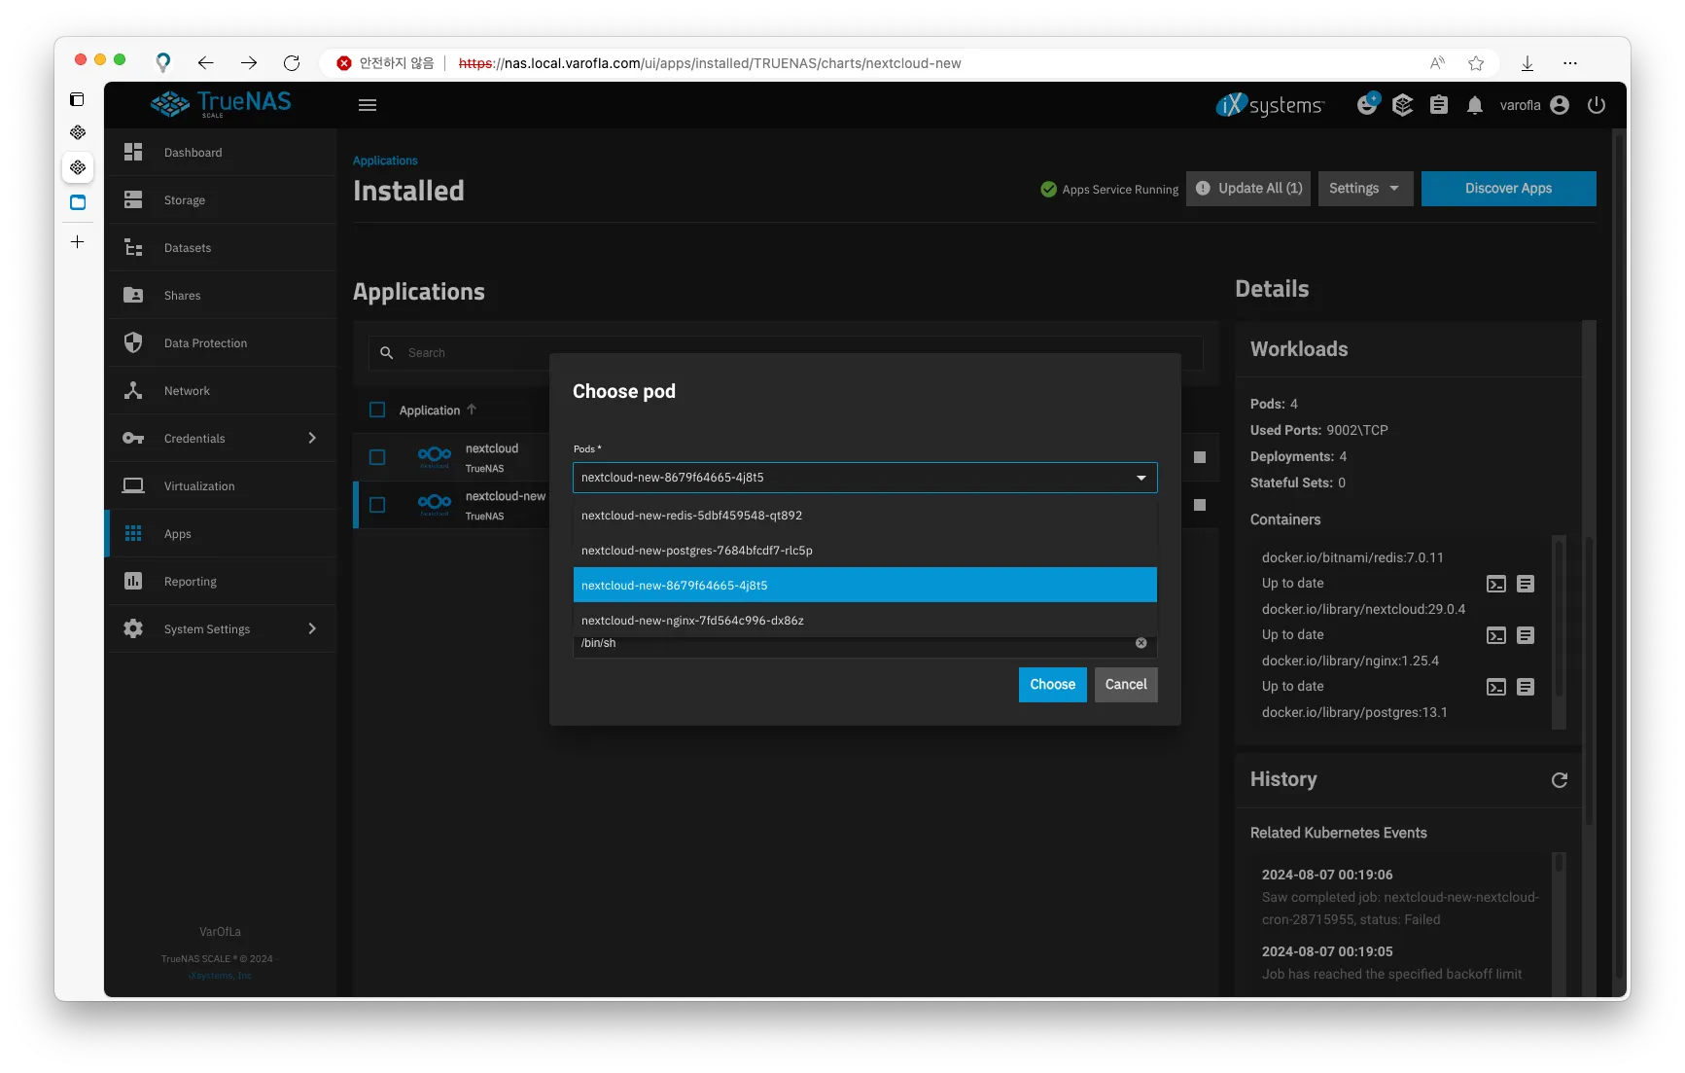Image resolution: width=1685 pixels, height=1073 pixels.
Task: Expand the System Settings sidebar menu
Action: 222,629
